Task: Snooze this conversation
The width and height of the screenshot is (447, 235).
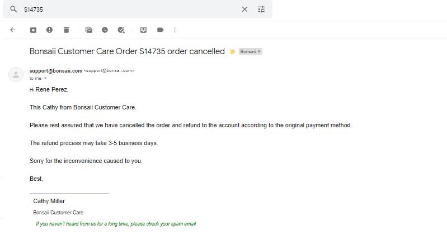Action: point(105,30)
